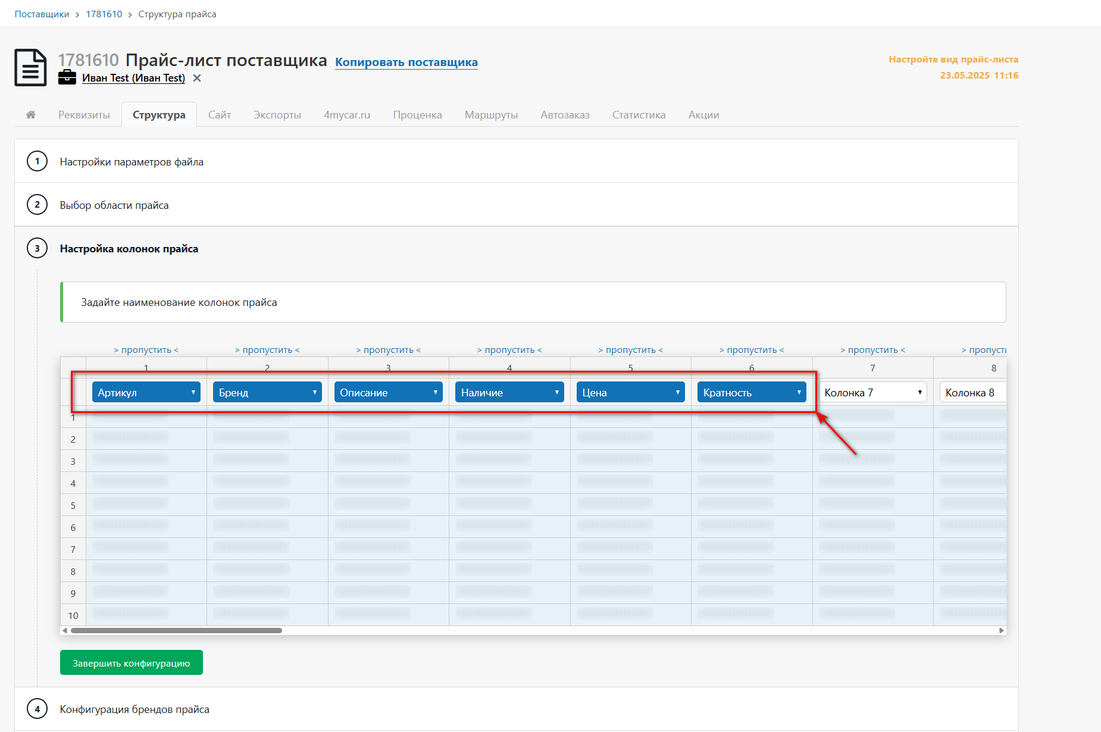Click Завершить конфигурацию button
1101x732 pixels.
[x=132, y=662]
